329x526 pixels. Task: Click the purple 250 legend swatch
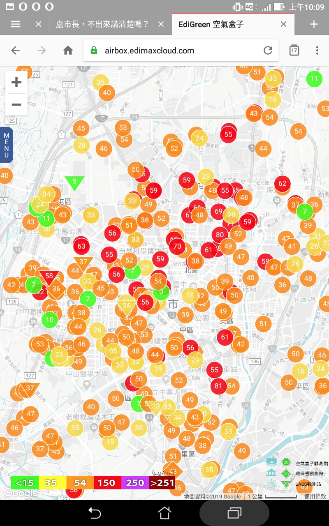point(135,482)
